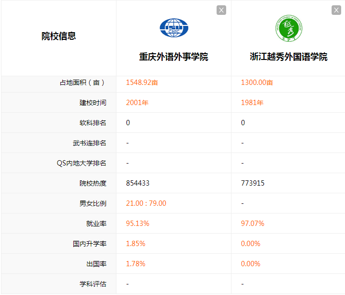
Task: Click the 95.13% employment rate
Action: point(138,224)
